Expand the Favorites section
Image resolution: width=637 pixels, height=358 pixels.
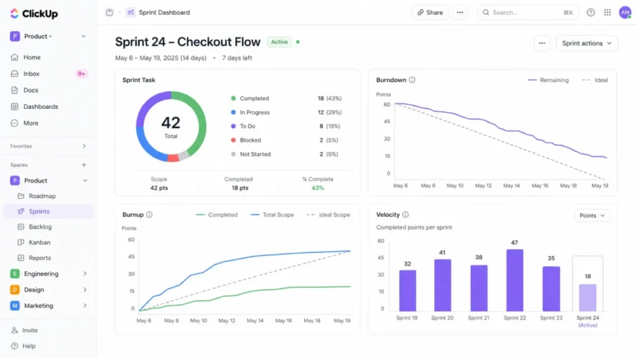[84, 145]
